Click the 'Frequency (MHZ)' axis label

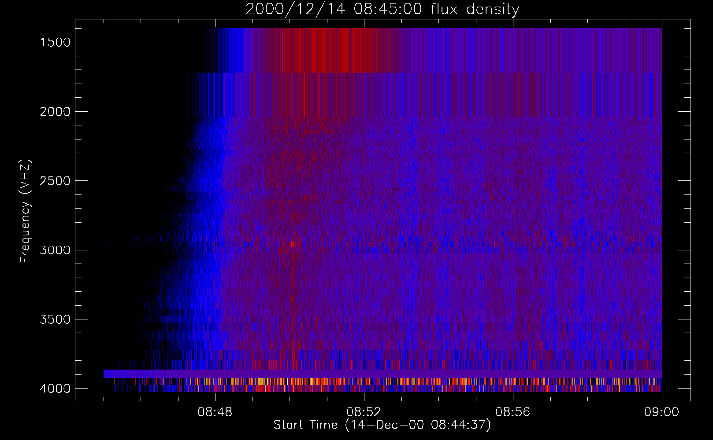pyautogui.click(x=25, y=211)
